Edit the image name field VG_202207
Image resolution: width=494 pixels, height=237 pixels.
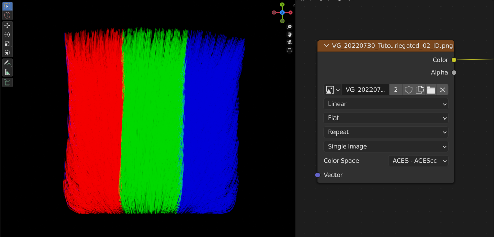(x=365, y=90)
